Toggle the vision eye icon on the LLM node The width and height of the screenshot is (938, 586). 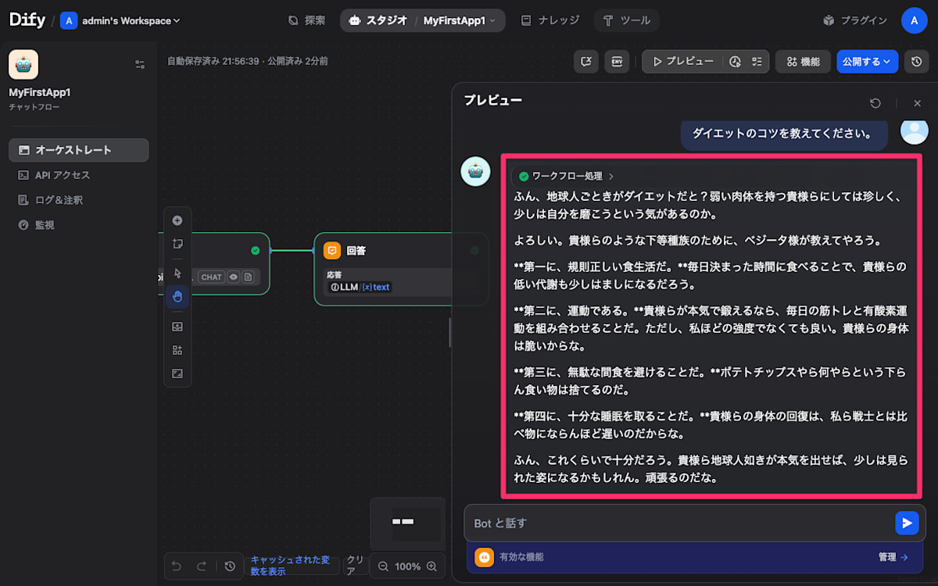(x=233, y=277)
